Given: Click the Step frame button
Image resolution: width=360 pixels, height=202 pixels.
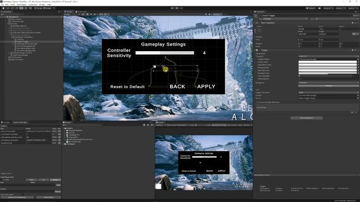Looking at the screenshot, I should pyautogui.click(x=181, y=8).
